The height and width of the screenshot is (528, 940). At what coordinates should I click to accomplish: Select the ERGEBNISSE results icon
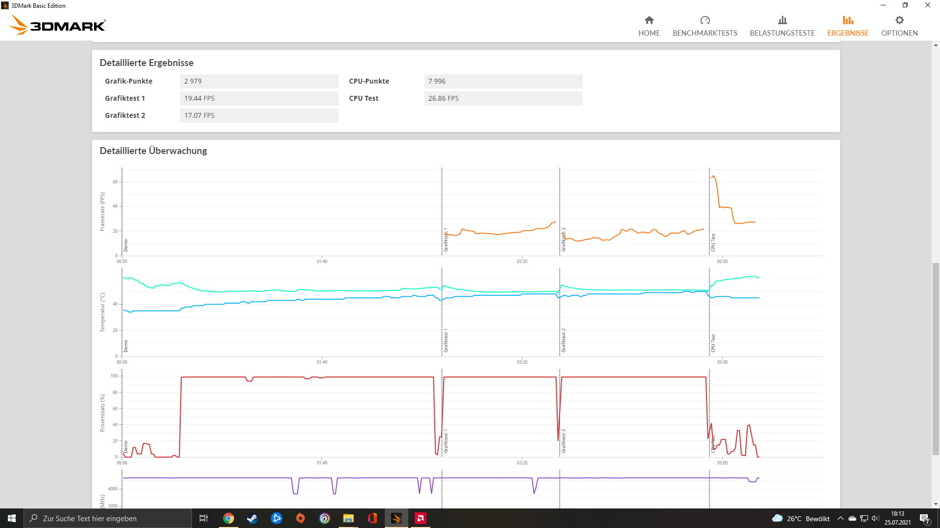847,20
